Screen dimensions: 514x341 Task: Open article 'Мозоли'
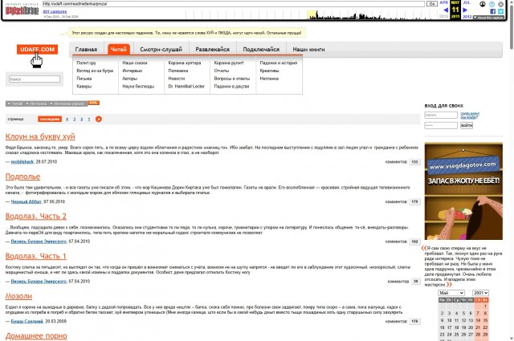(18, 296)
